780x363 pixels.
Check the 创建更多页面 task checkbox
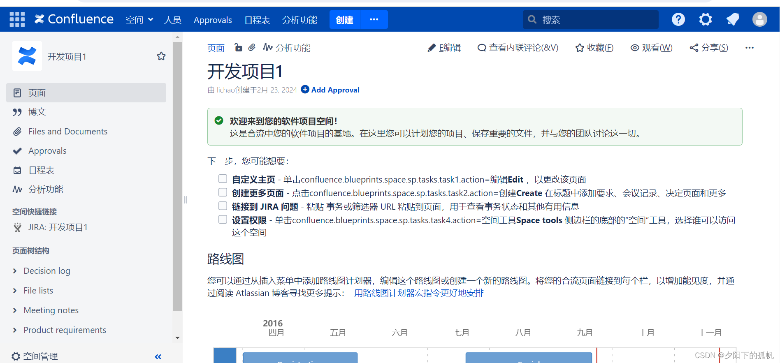tap(223, 192)
